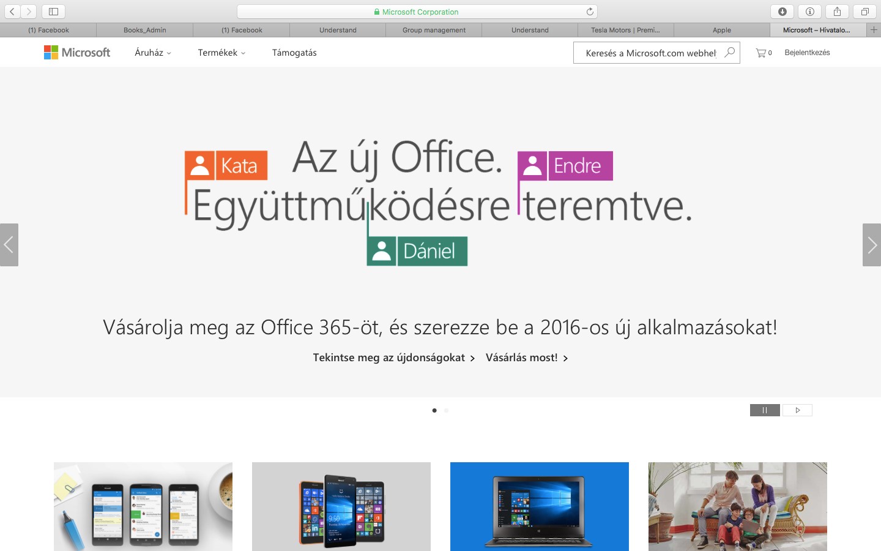Open the Tekintse meg az újdonságokat link

(x=393, y=358)
